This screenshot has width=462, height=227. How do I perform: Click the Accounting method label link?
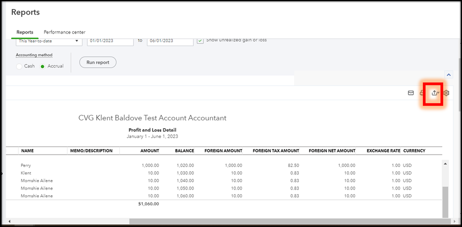tap(34, 55)
